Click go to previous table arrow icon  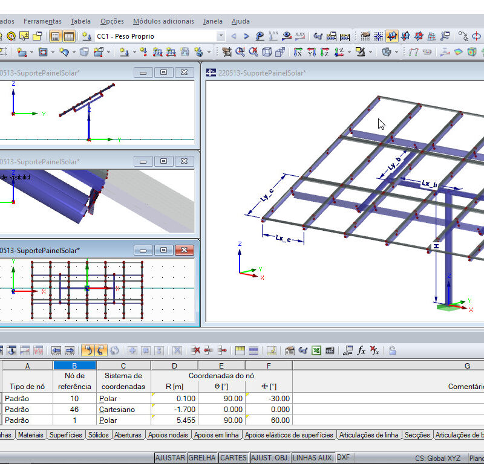tap(56, 350)
